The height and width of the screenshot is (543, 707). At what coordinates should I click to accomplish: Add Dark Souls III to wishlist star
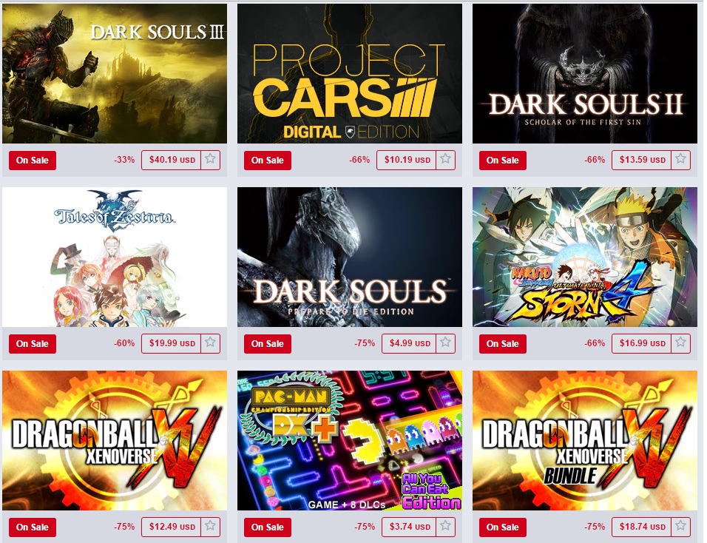coord(210,160)
